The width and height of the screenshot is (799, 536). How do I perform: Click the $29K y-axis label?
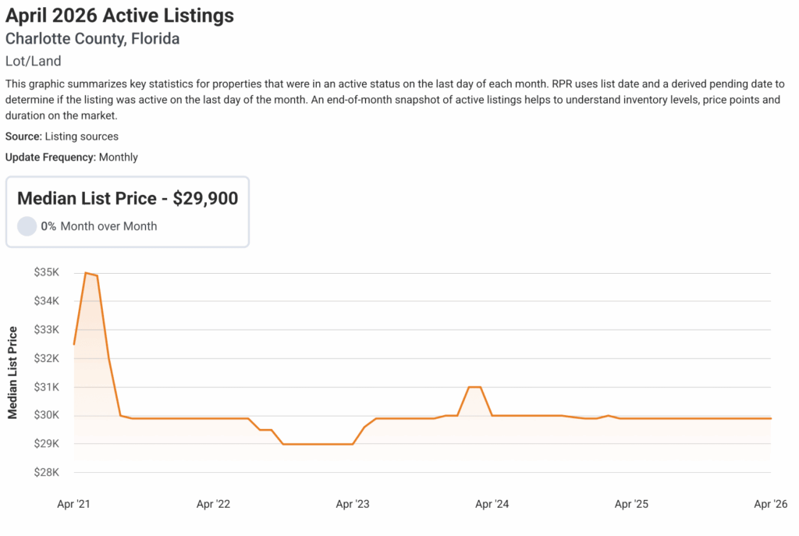click(x=46, y=444)
